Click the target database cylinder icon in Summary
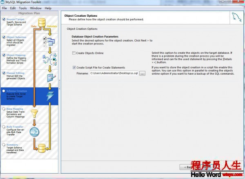This screenshot has width=245, height=179. point(42,148)
